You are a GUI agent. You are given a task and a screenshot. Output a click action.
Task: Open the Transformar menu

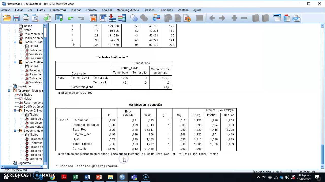click(58, 10)
